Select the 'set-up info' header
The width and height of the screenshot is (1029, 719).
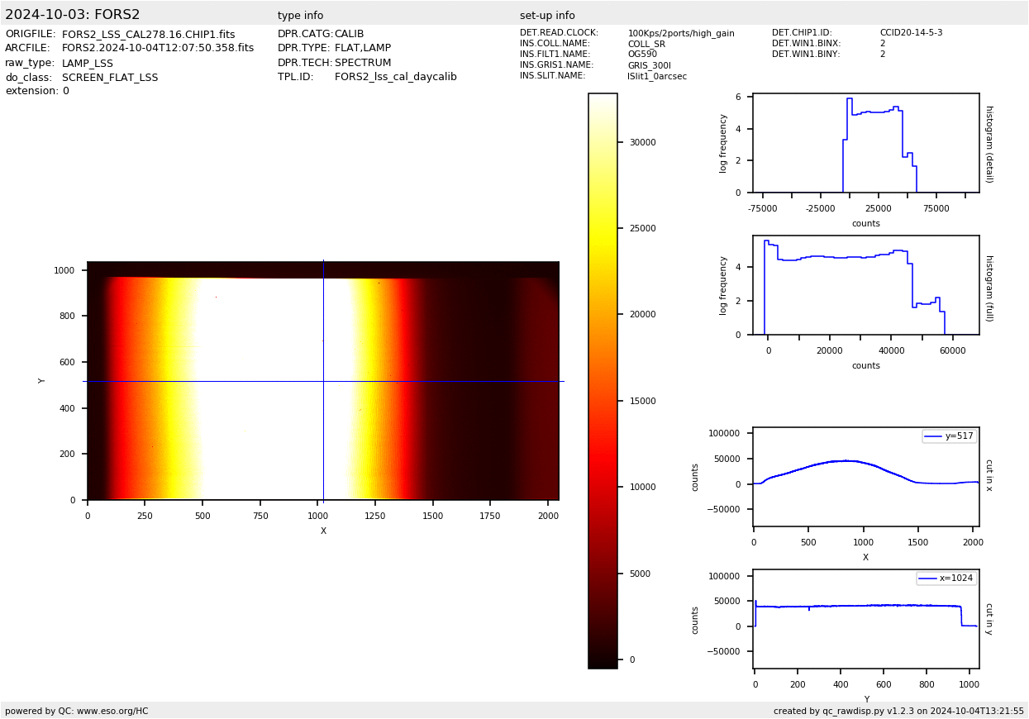pos(547,16)
